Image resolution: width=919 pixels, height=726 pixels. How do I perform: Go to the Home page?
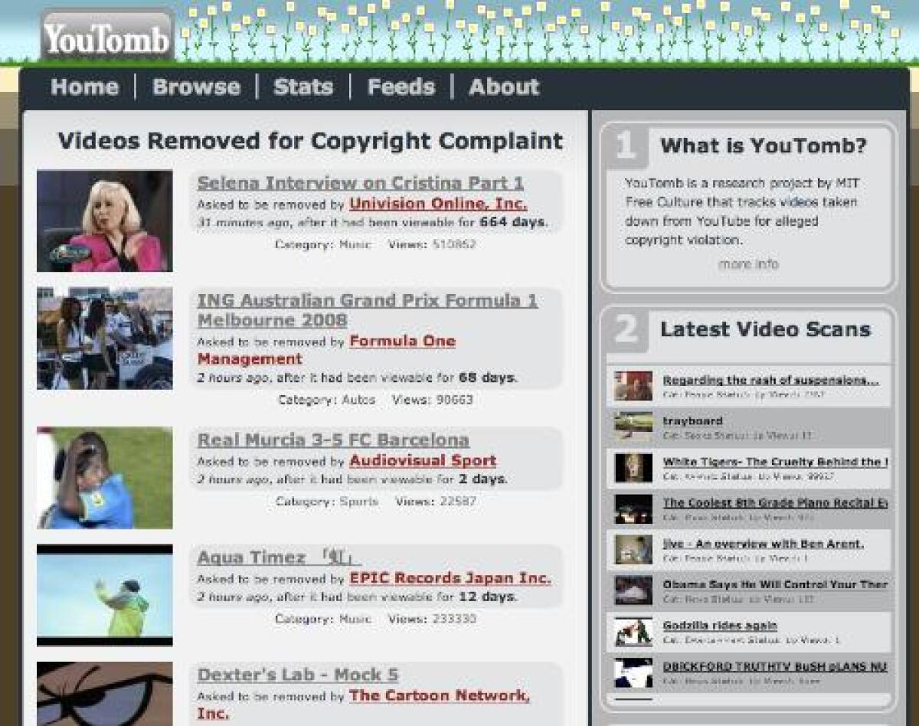click(84, 87)
